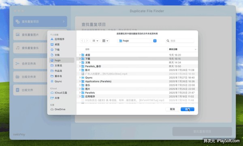Expand the 下载 folder row
This screenshot has height=146, width=243.
pyautogui.click(x=80, y=59)
